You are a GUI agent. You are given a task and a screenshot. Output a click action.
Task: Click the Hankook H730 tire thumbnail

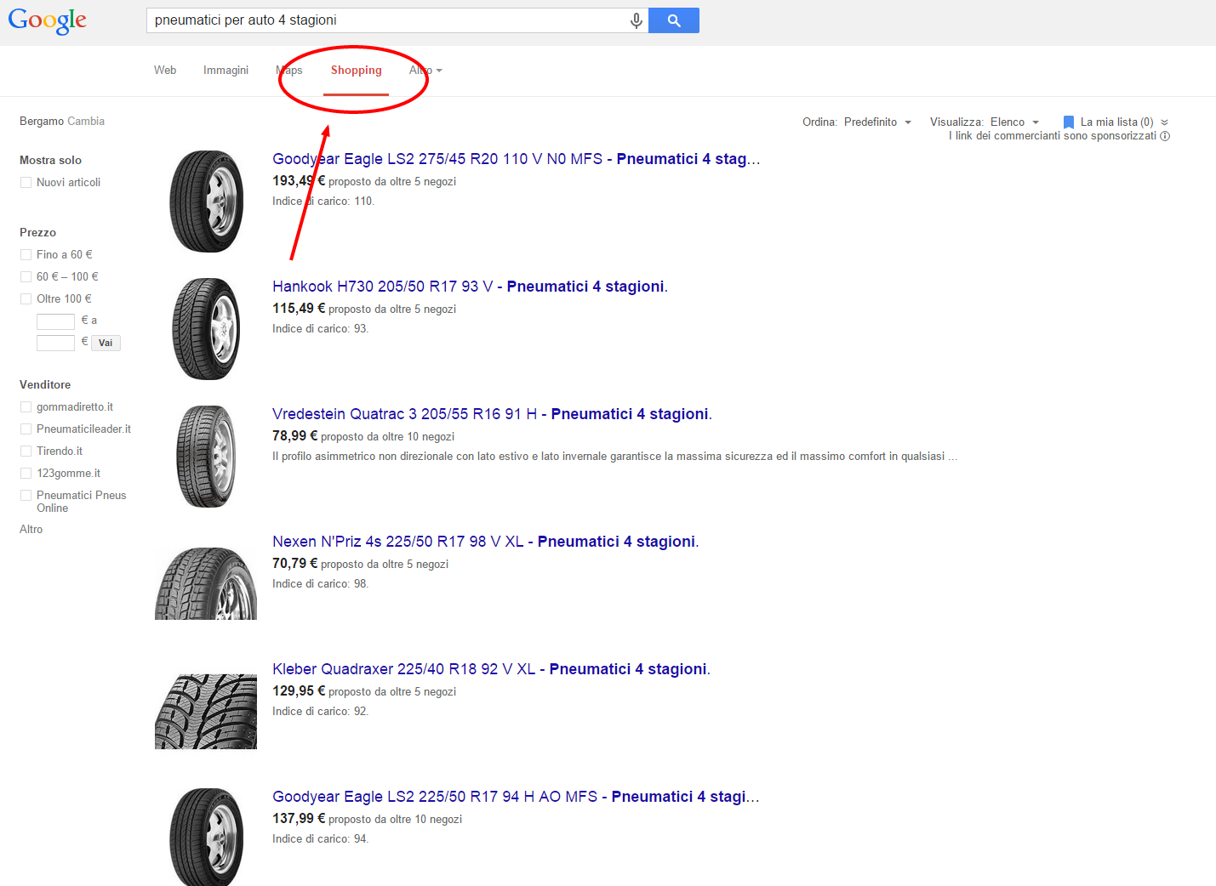[206, 329]
